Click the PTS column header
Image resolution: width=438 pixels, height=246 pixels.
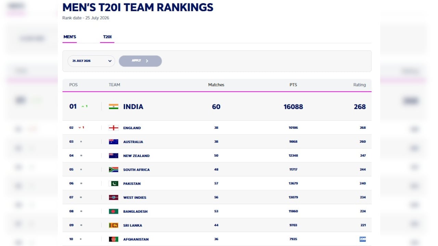[x=293, y=85]
